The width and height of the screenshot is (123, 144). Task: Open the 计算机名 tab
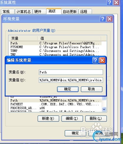(24, 11)
